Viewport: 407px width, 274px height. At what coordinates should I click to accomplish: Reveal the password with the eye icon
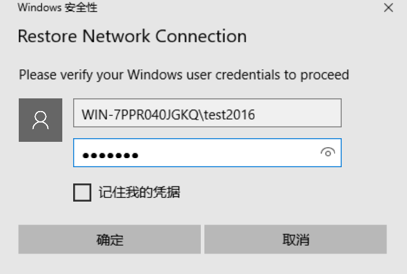tap(328, 153)
